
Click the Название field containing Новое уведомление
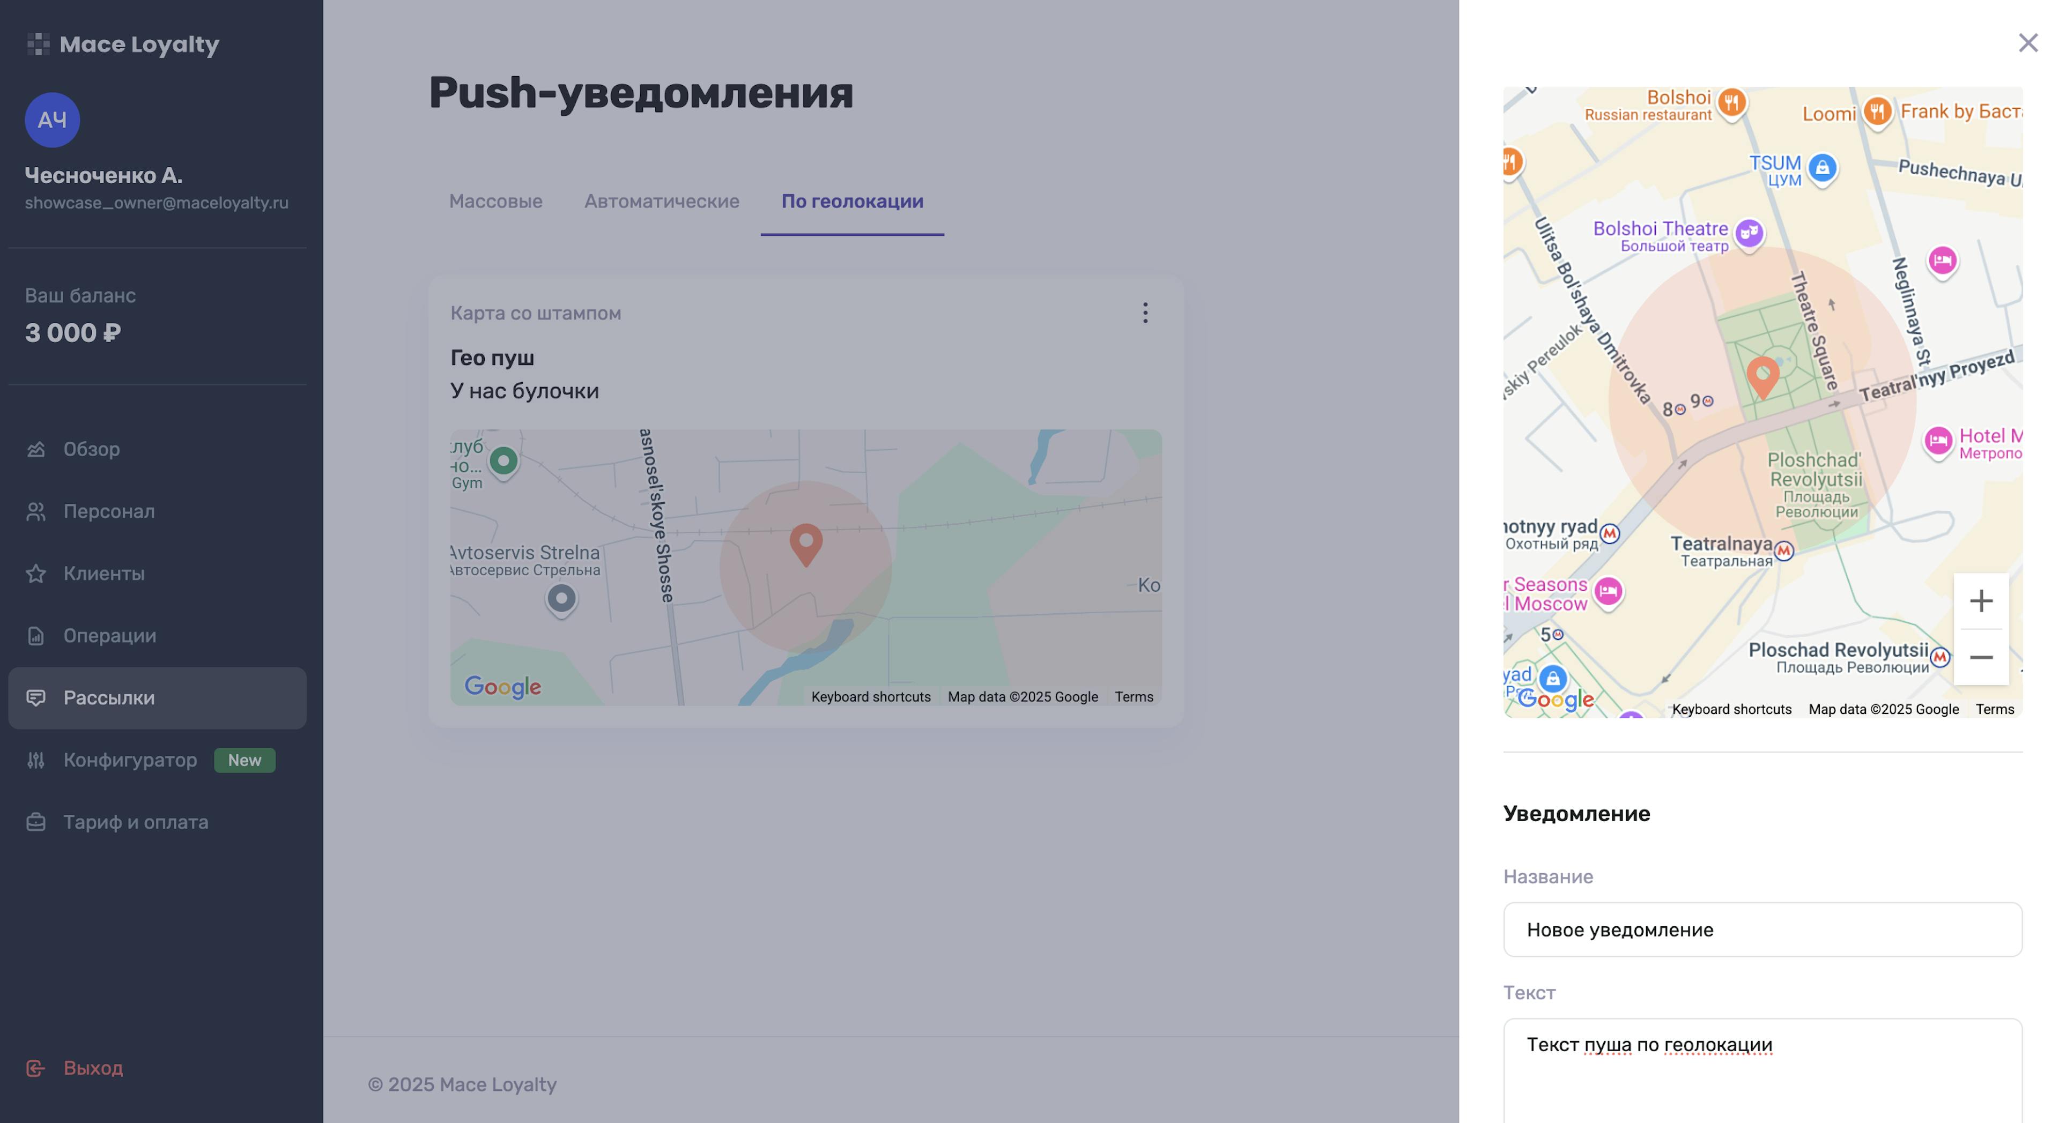pyautogui.click(x=1761, y=929)
